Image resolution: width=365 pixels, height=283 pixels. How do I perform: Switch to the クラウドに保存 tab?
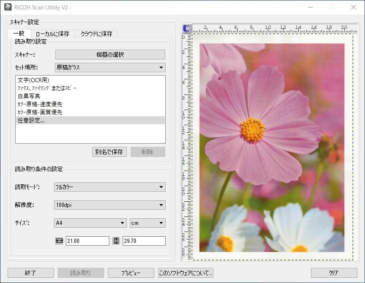[x=96, y=34]
